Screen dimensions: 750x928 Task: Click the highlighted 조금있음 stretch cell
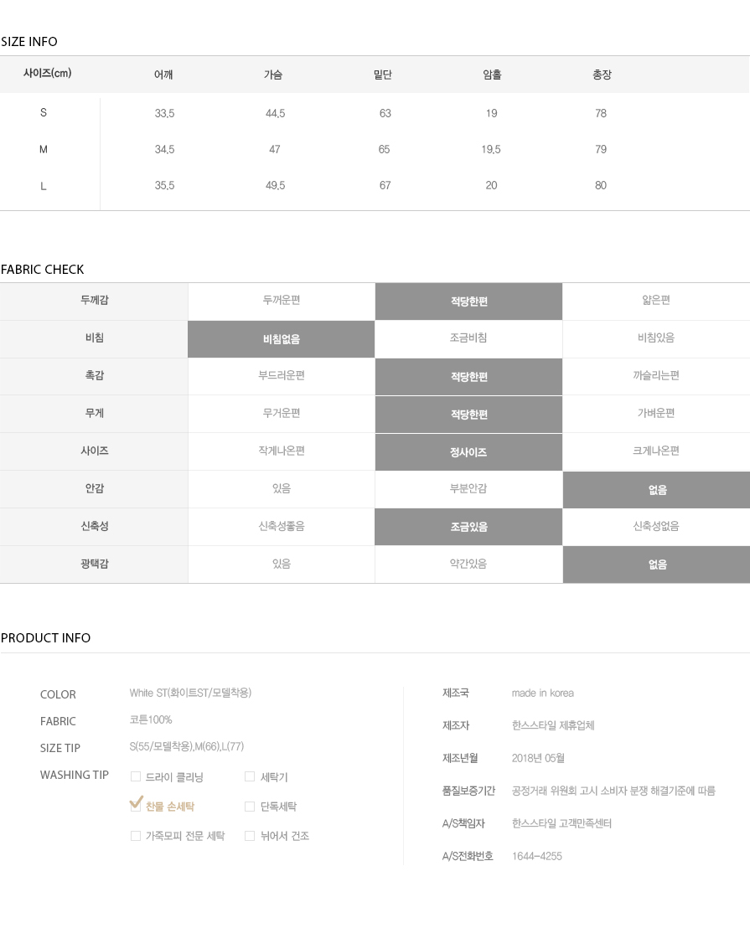click(468, 527)
